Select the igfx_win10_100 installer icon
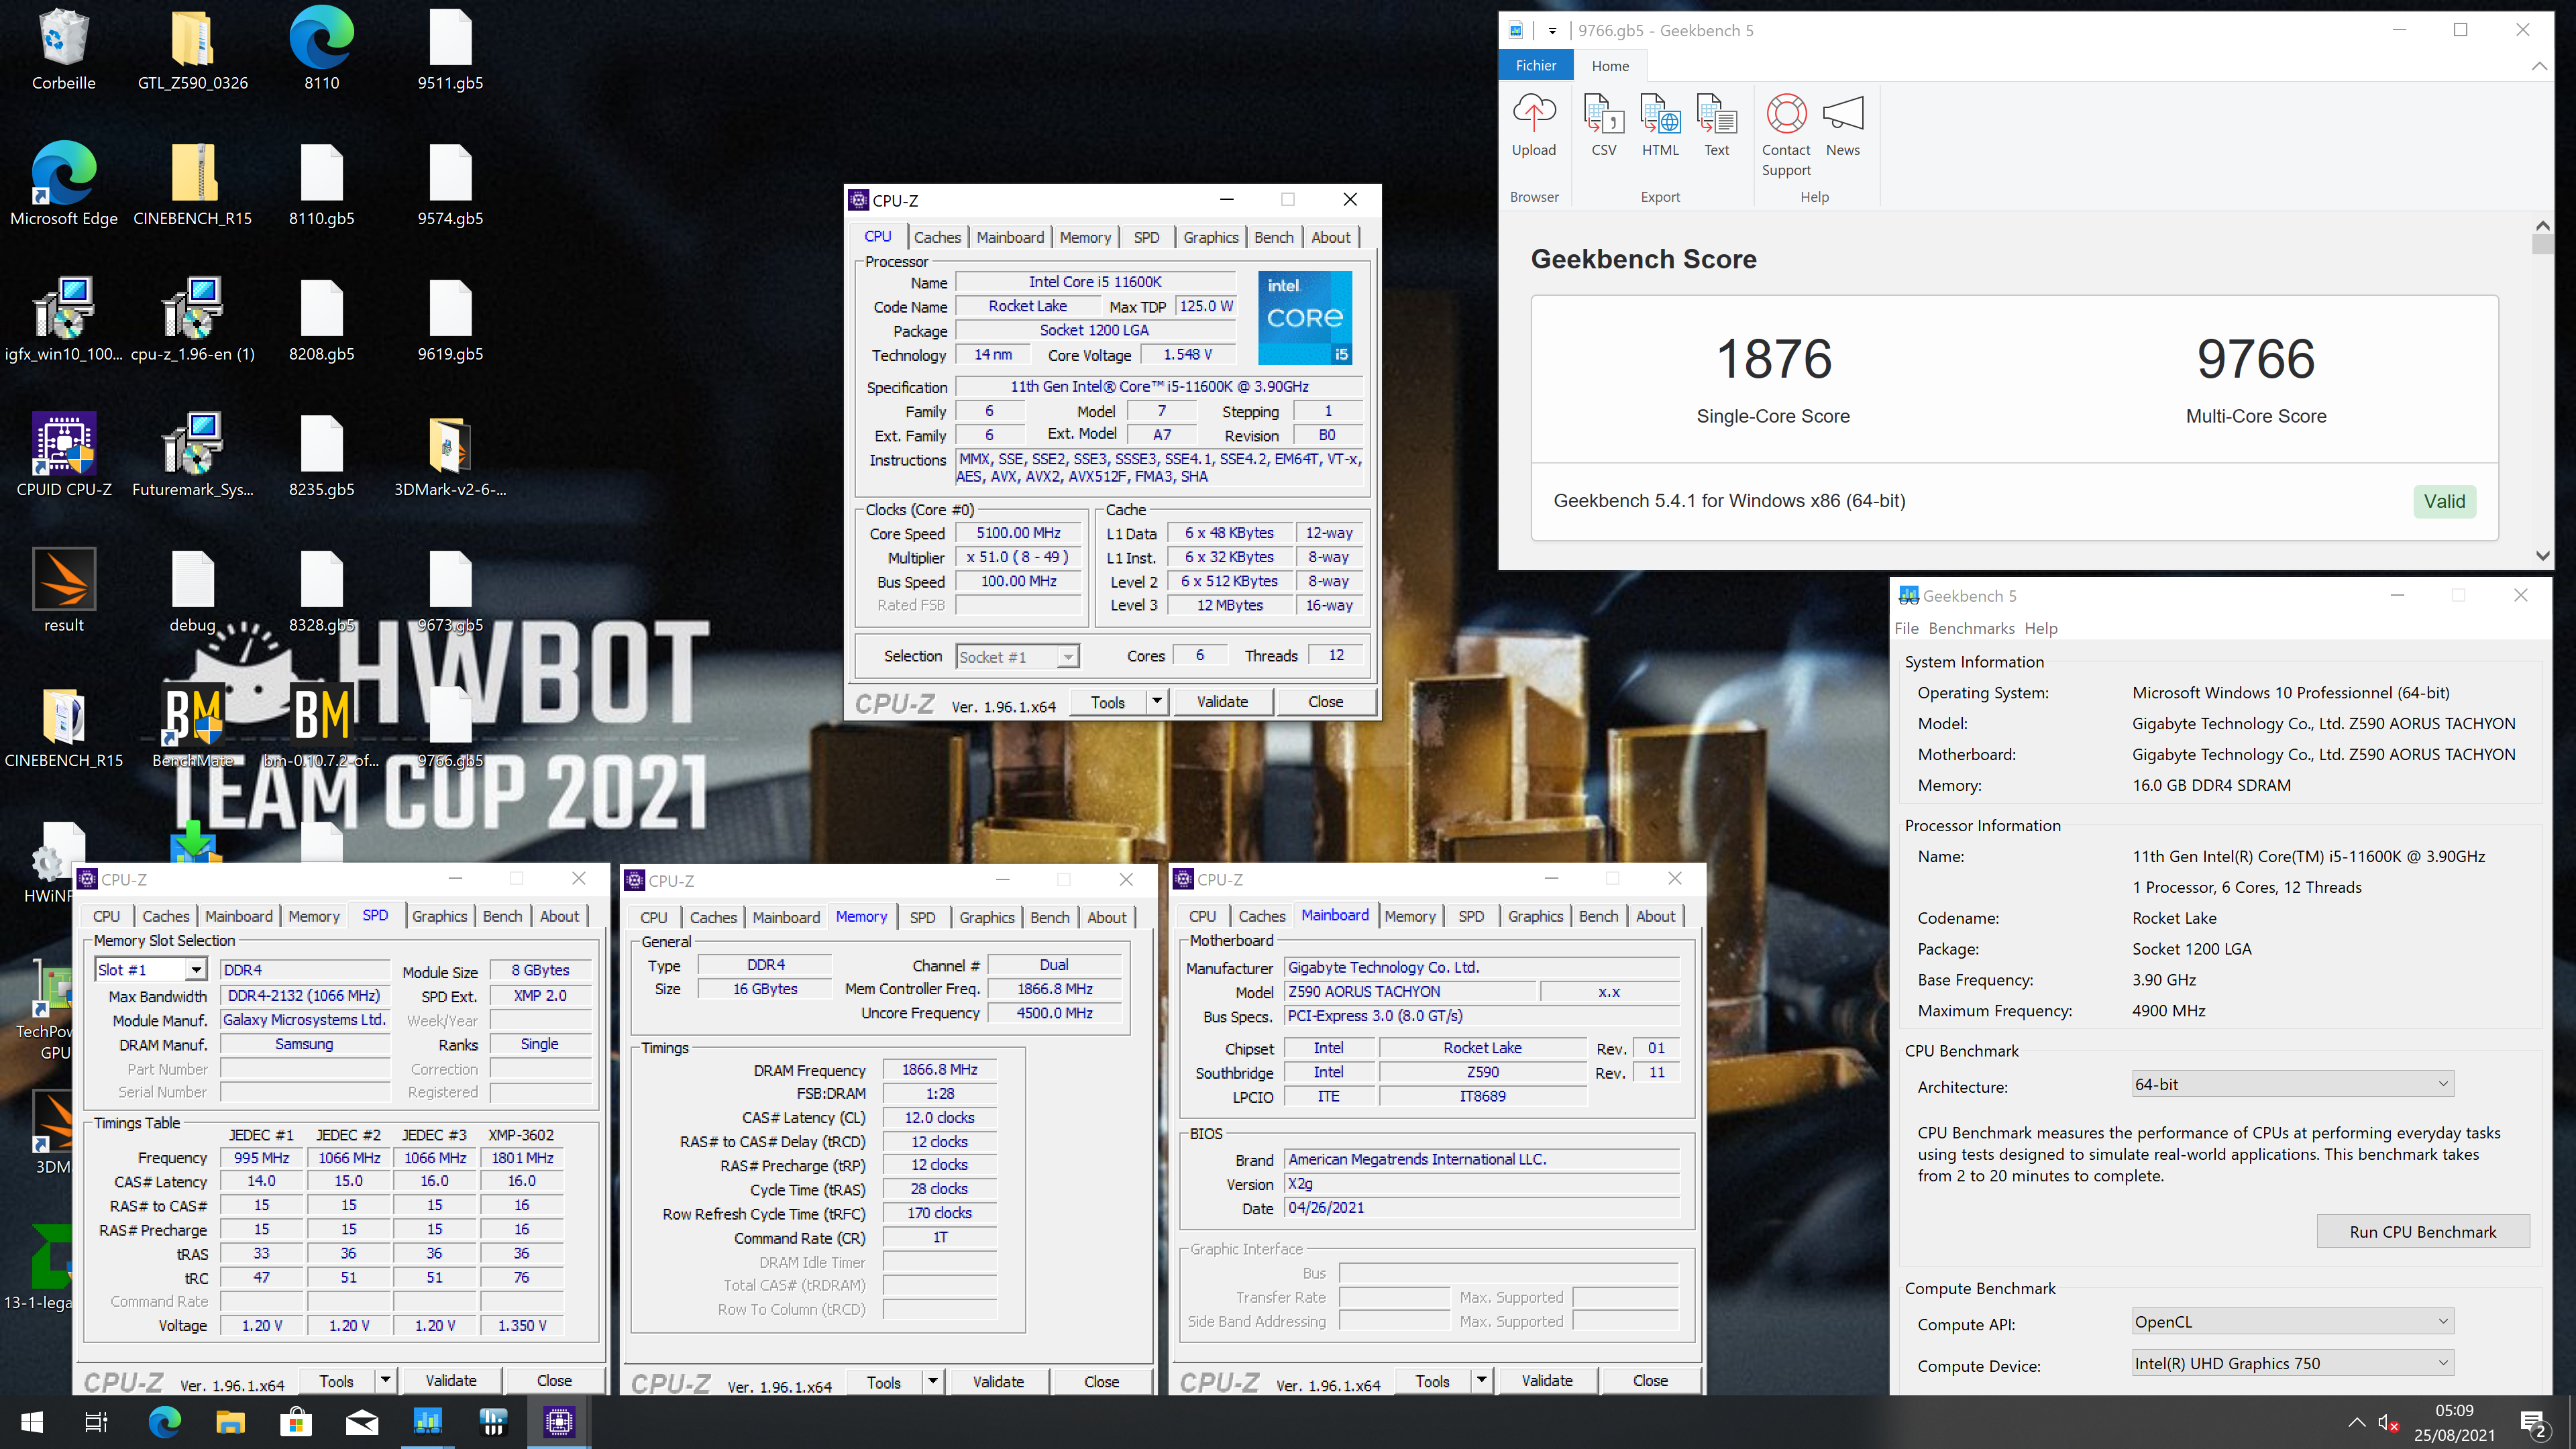The width and height of the screenshot is (2576, 1449). [x=64, y=320]
